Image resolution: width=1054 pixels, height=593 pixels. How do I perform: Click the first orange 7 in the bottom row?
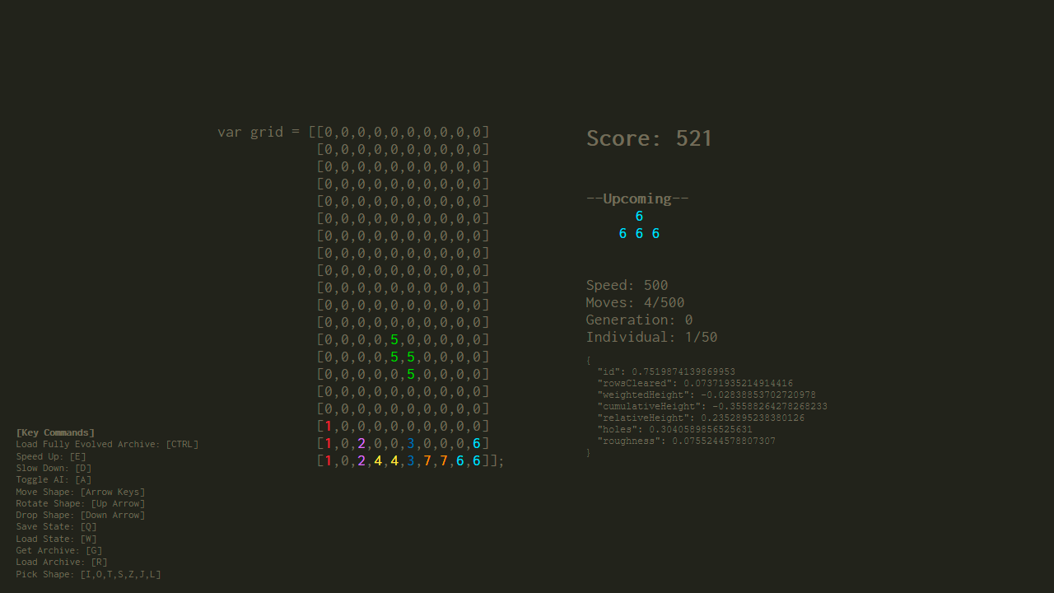click(427, 460)
